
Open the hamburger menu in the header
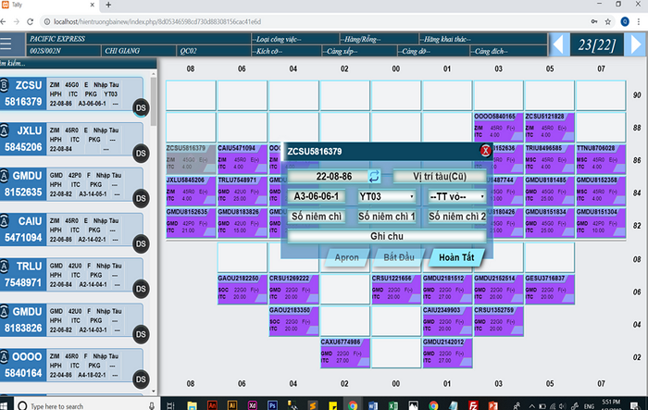[13, 43]
